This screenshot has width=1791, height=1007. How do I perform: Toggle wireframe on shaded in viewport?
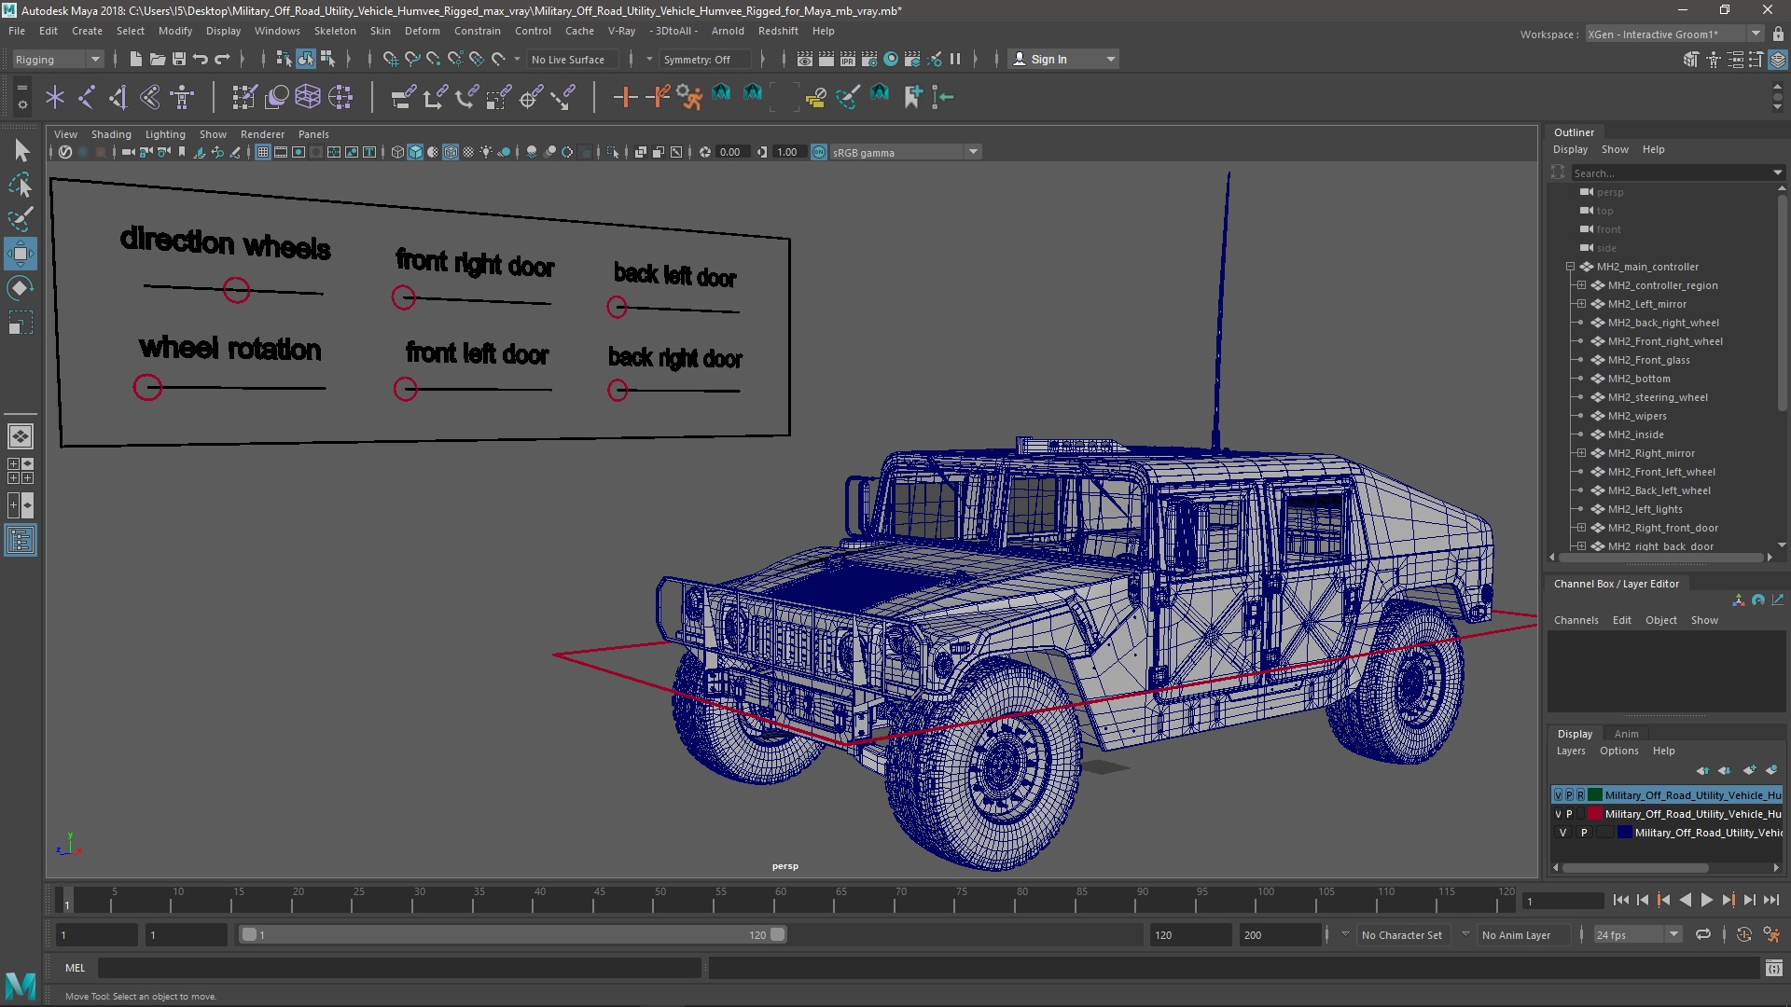451,152
